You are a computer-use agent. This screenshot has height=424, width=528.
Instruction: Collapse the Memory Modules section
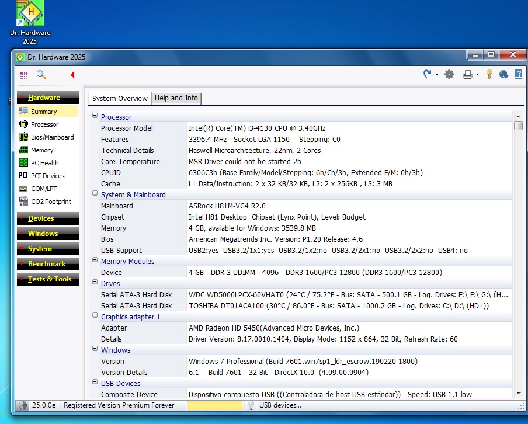(x=95, y=260)
